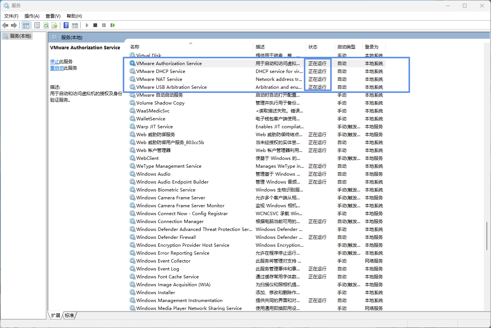Screen dimensions: 491x328
Task: Select 服务(本地) in the left tree
Action: (x=20, y=36)
